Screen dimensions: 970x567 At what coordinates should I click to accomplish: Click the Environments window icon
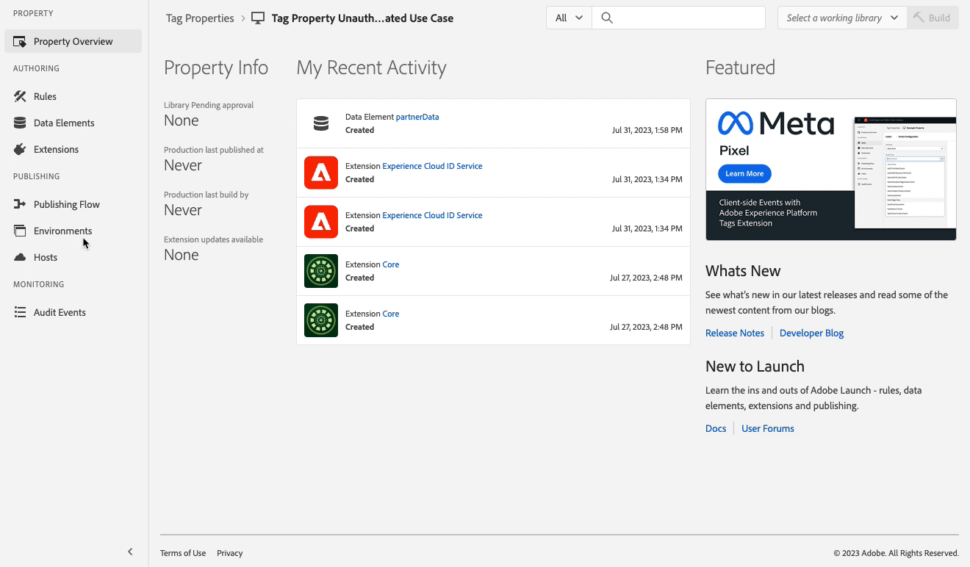tap(20, 231)
